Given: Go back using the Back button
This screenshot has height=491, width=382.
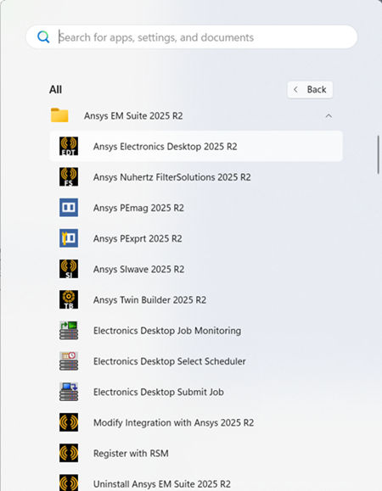Looking at the screenshot, I should pyautogui.click(x=310, y=90).
